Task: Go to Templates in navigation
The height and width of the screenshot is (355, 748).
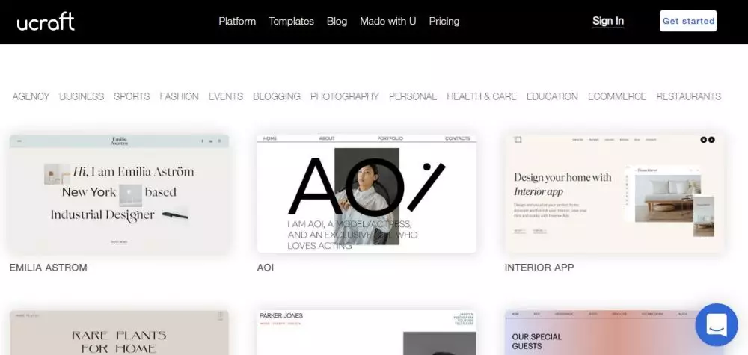Action: click(291, 22)
